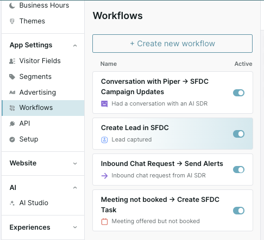
Task: Click the moon icon beside Business Hours
Action: point(12,5)
